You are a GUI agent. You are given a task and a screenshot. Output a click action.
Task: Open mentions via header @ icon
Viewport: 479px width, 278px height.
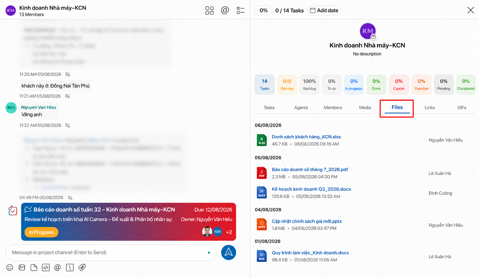tap(225, 10)
